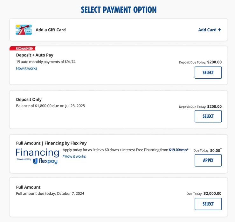Click the Full amount due today text
Image resolution: width=235 pixels, height=222 pixels.
(x=50, y=193)
